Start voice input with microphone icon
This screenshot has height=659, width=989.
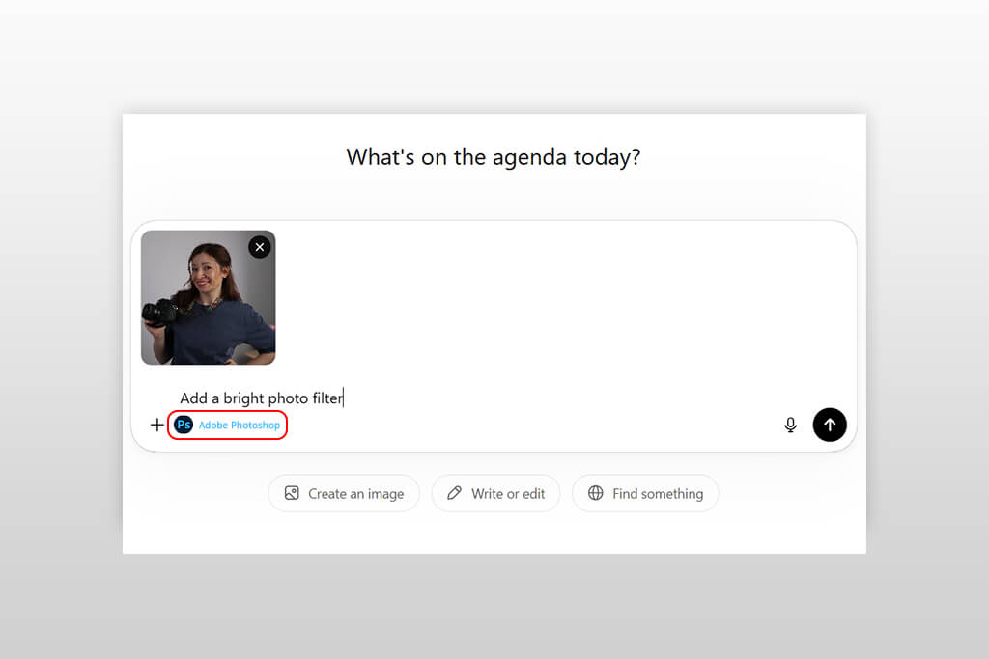click(790, 425)
